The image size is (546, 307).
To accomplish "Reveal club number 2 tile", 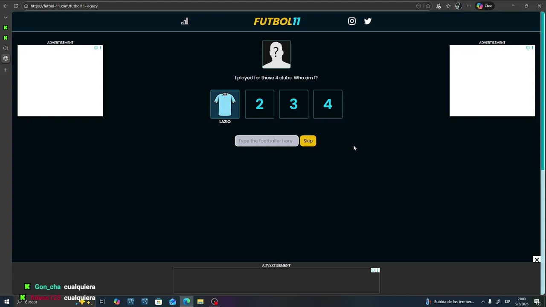I will click(259, 104).
